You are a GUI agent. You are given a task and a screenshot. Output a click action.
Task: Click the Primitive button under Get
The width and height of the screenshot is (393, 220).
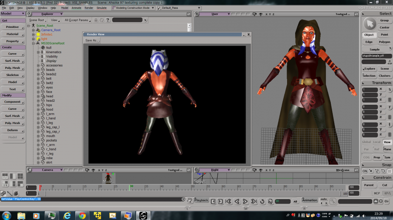(x=13, y=27)
